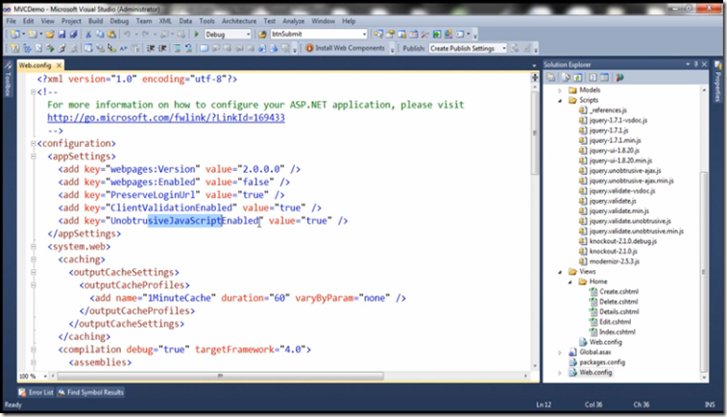Viewport: 727px width, 417px height.
Task: Save the current file with the floppy icon
Action: point(61,35)
